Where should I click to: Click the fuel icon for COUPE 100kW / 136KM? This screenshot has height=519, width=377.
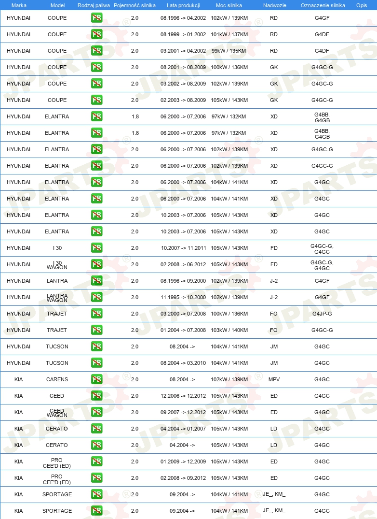pos(97,67)
